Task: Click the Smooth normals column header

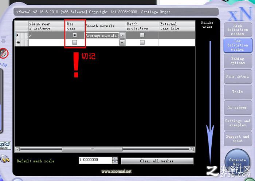Action: coord(105,26)
